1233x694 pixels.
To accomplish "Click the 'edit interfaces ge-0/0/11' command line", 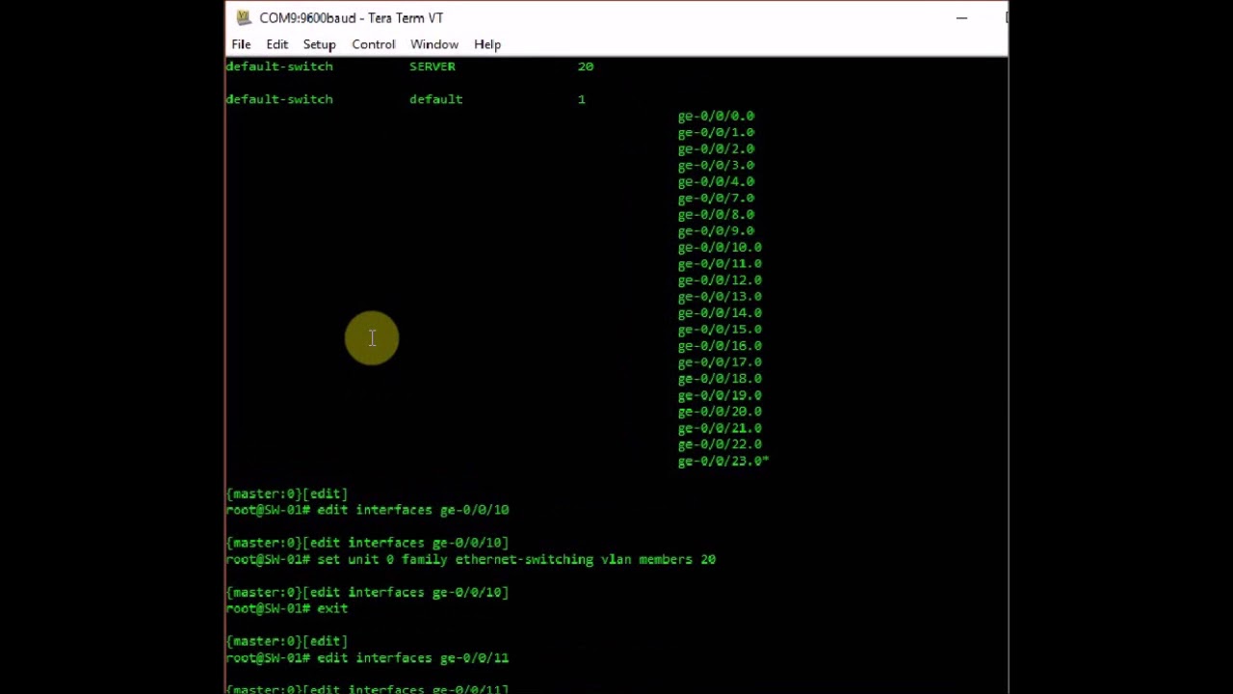I will tap(413, 657).
